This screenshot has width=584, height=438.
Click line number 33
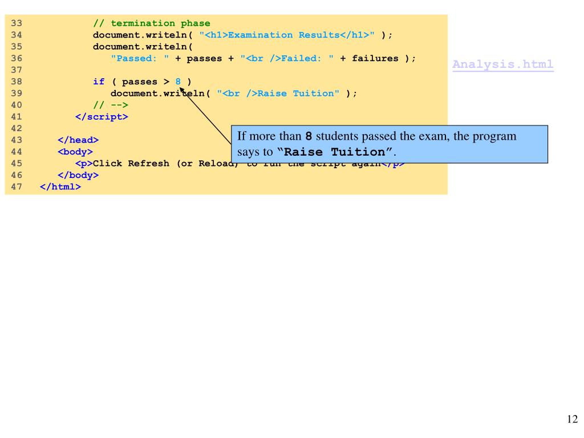point(17,23)
